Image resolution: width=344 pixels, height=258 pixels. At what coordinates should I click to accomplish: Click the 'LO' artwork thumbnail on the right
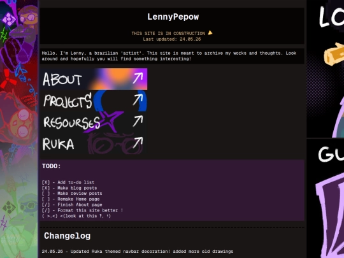(x=326, y=69)
